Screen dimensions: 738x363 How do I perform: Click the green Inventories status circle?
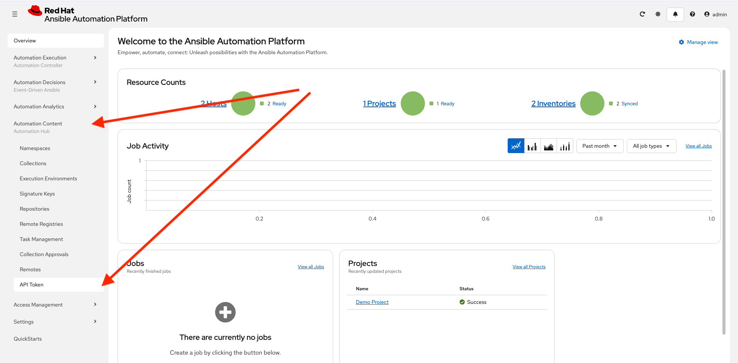tap(592, 103)
